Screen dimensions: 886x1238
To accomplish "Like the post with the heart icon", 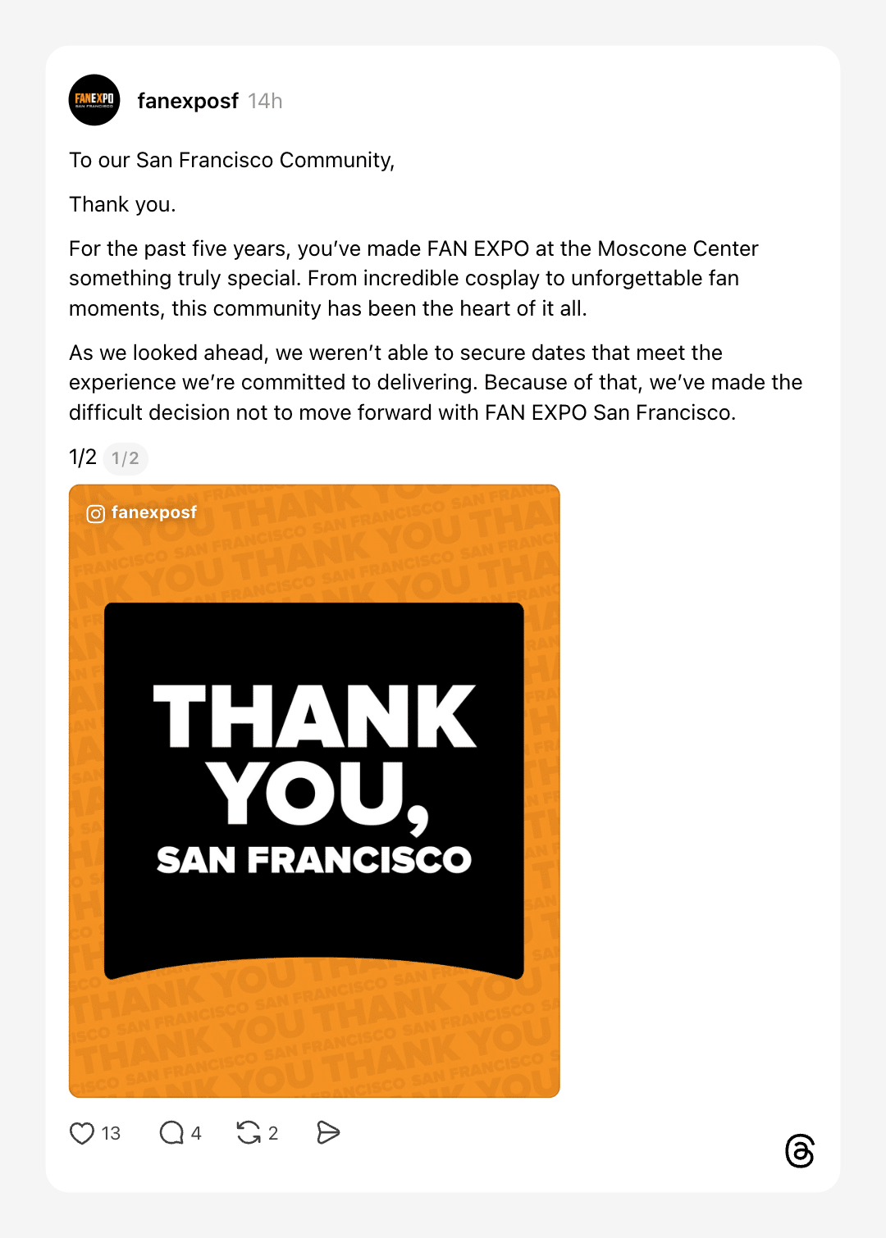I will (x=82, y=1133).
